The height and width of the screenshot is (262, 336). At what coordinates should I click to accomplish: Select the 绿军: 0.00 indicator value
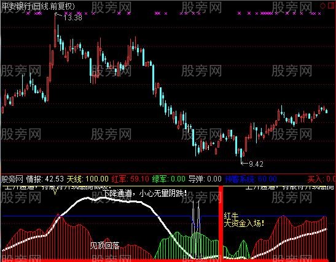169,179
